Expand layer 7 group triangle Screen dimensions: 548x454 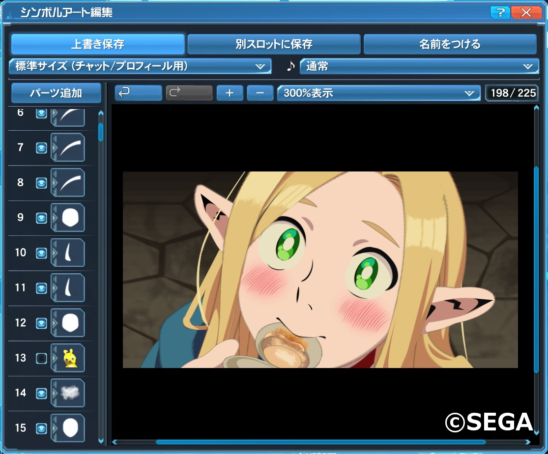click(55, 148)
